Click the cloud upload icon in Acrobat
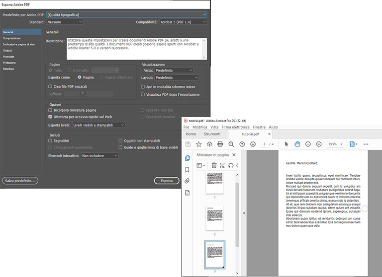 tap(209, 144)
